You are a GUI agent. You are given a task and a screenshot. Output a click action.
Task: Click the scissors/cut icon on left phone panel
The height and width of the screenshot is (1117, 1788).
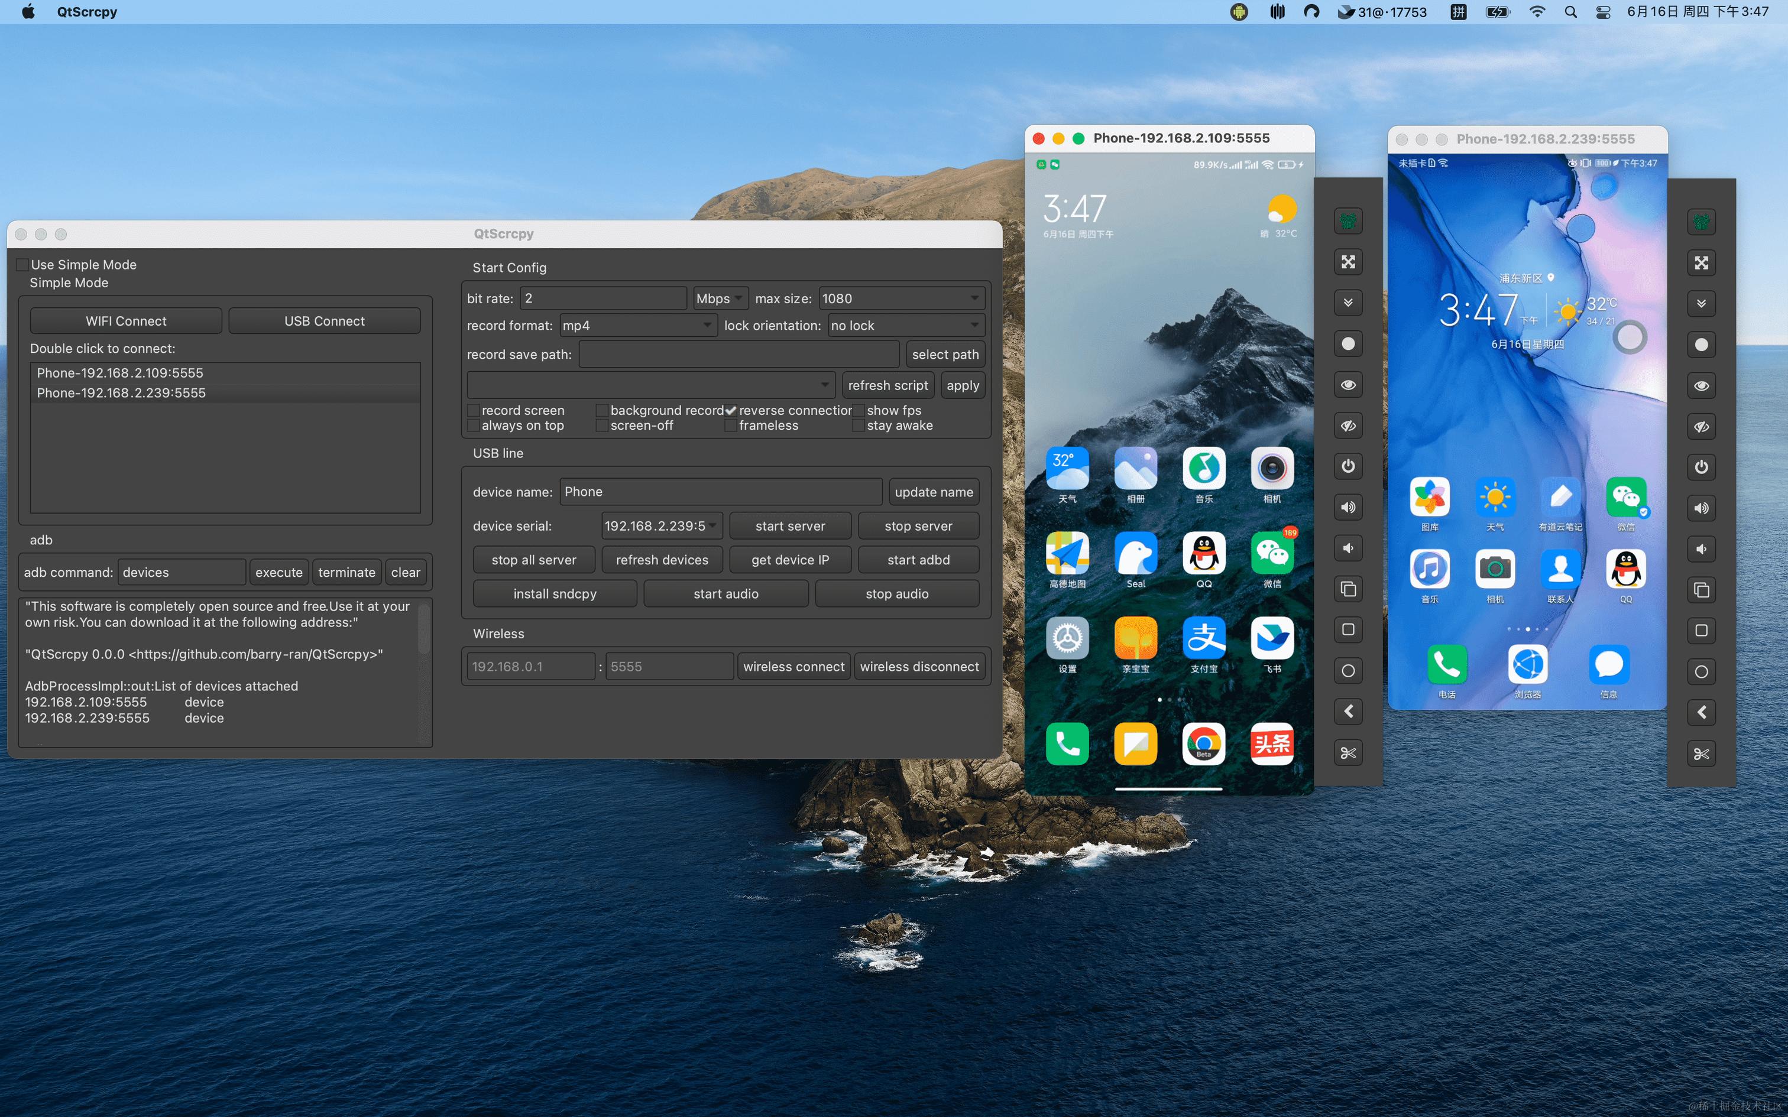point(1346,753)
